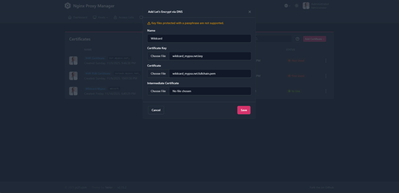
Task: Choose File for Certificate Key
Action: [158, 56]
